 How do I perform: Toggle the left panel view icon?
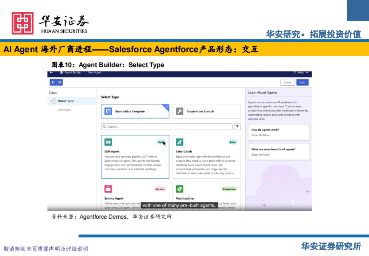53,82
